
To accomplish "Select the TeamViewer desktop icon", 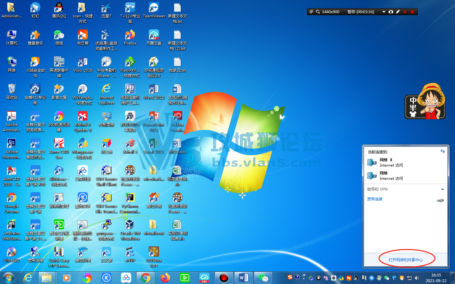I will pos(154,10).
